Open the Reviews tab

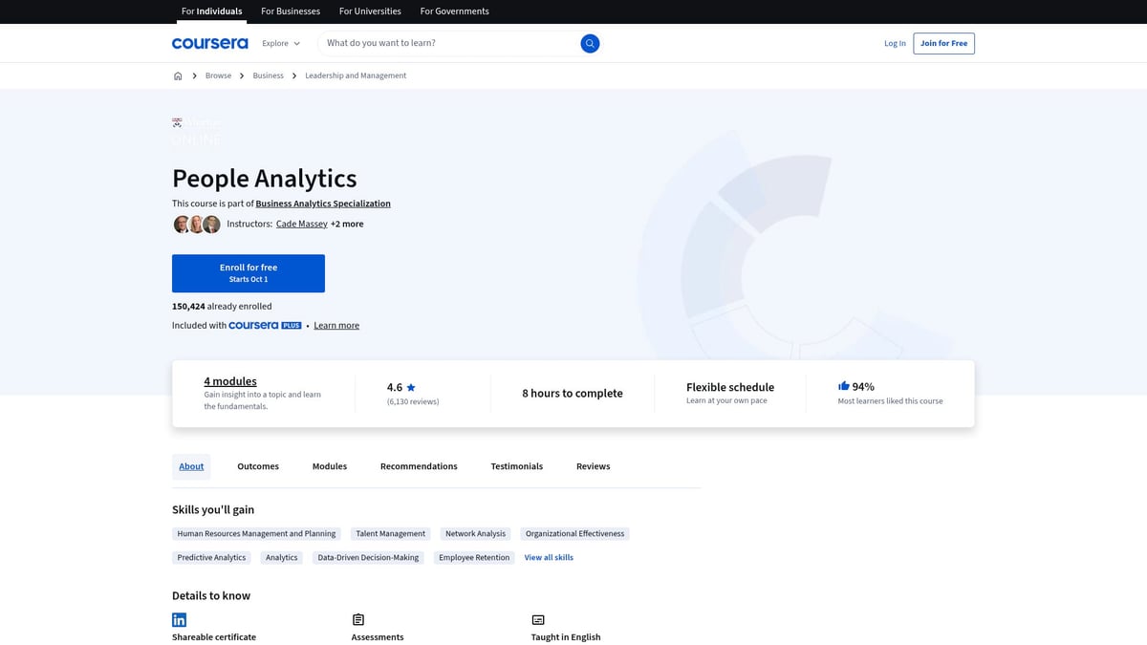(593, 466)
